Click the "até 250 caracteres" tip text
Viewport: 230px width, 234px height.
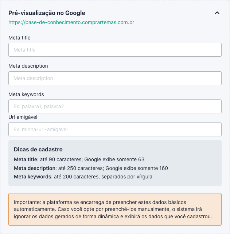pyautogui.click(x=82, y=168)
